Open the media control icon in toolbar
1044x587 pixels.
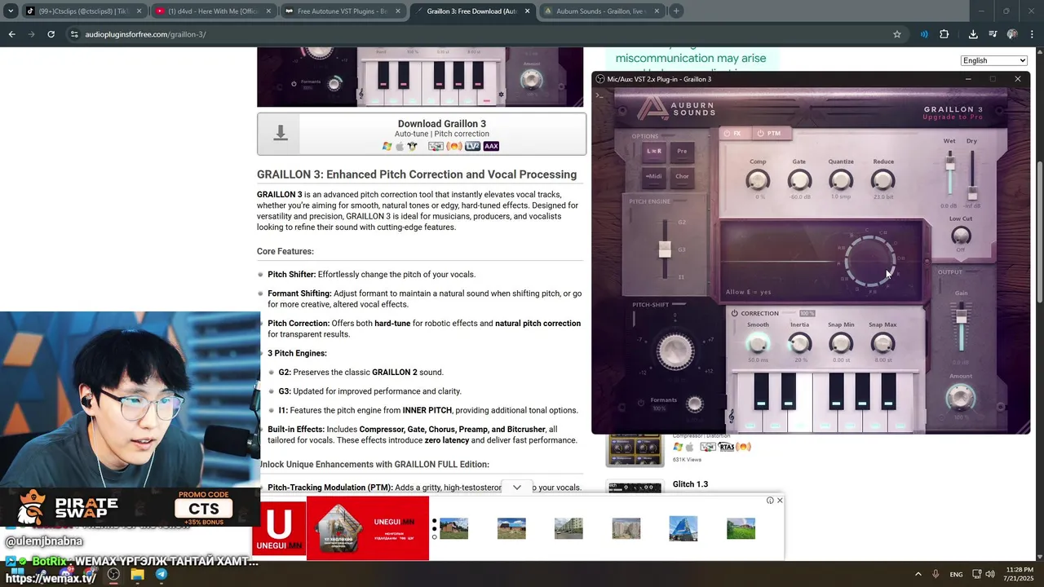pos(993,34)
